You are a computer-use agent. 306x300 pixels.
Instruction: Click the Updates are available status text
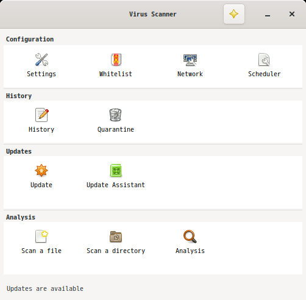click(x=45, y=288)
